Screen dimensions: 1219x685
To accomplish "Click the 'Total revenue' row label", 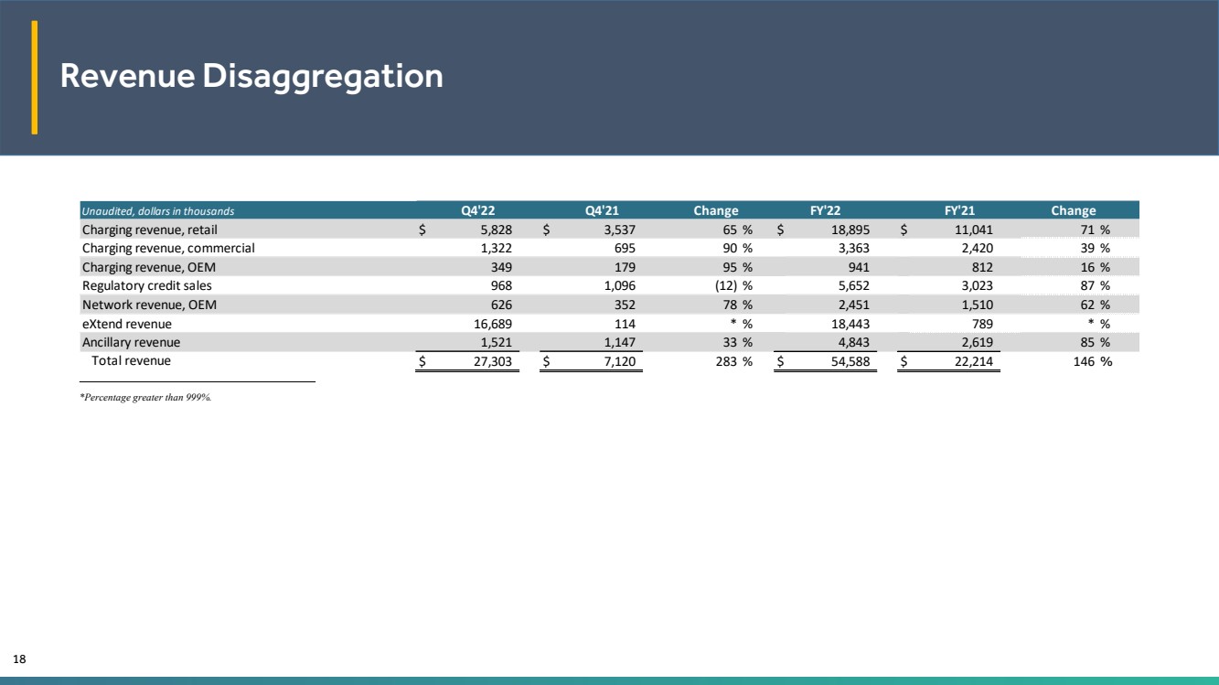I will tap(131, 361).
